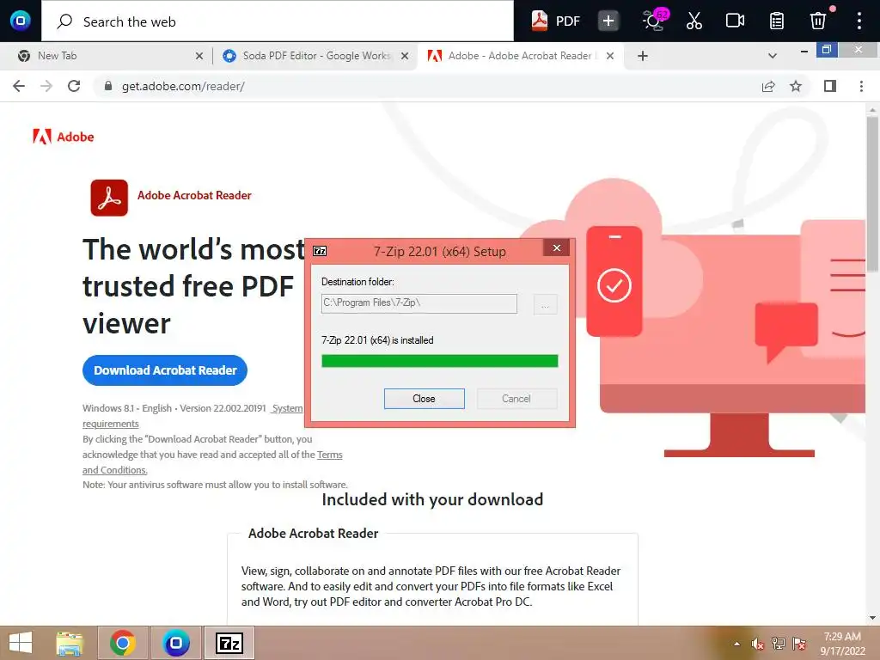Close the New Tab tab
The image size is (880, 660).
point(199,56)
